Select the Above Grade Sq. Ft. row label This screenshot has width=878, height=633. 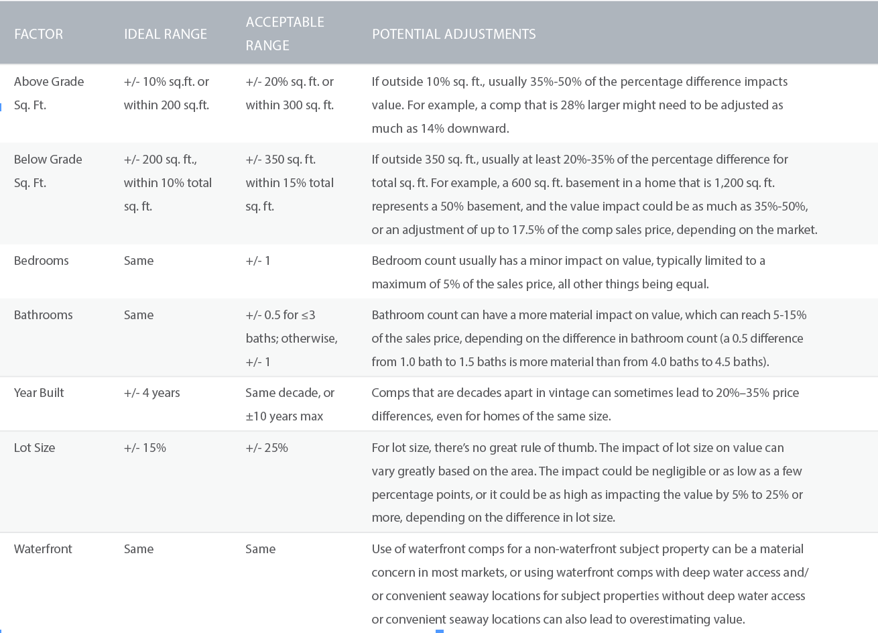coord(49,93)
